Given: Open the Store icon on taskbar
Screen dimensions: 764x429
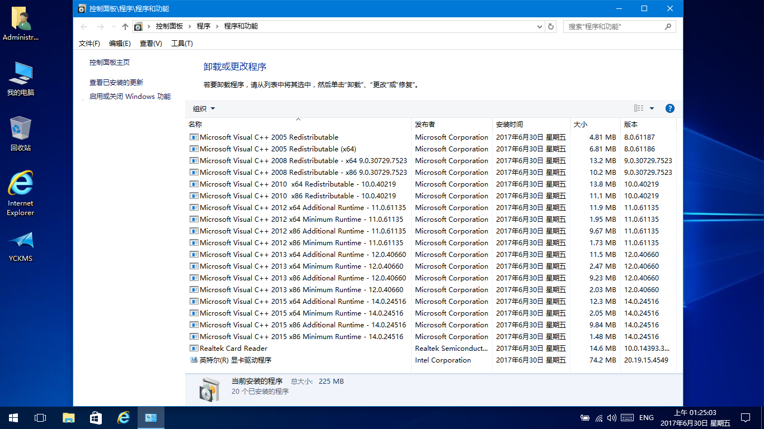Looking at the screenshot, I should 96,417.
